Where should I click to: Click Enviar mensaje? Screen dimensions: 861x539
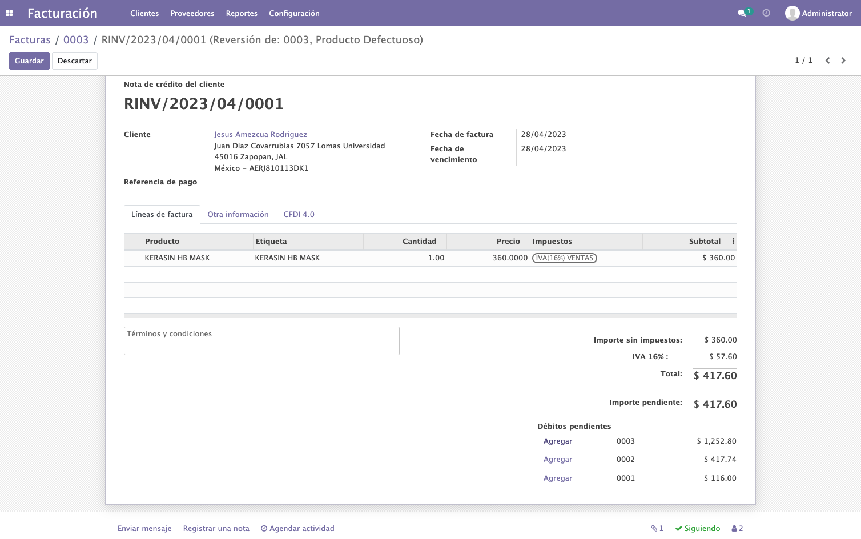pos(144,529)
